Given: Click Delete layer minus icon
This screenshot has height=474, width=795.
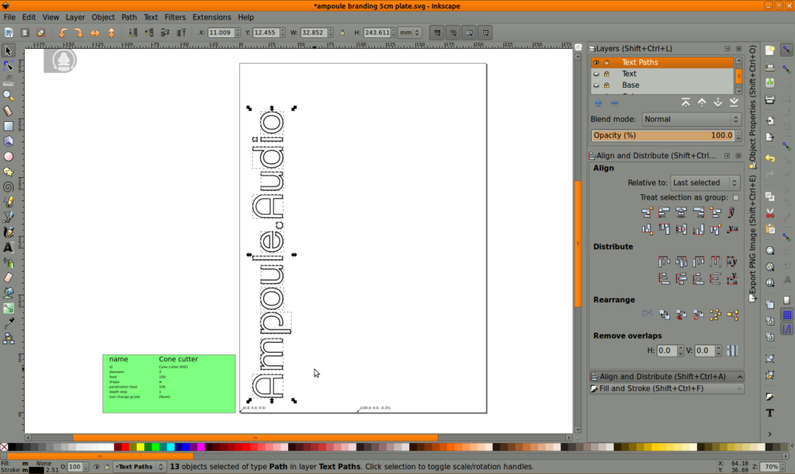Looking at the screenshot, I should [615, 103].
